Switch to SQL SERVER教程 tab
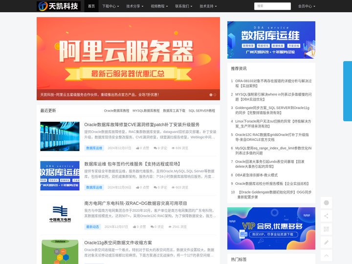352x264 pixels. pos(202,110)
